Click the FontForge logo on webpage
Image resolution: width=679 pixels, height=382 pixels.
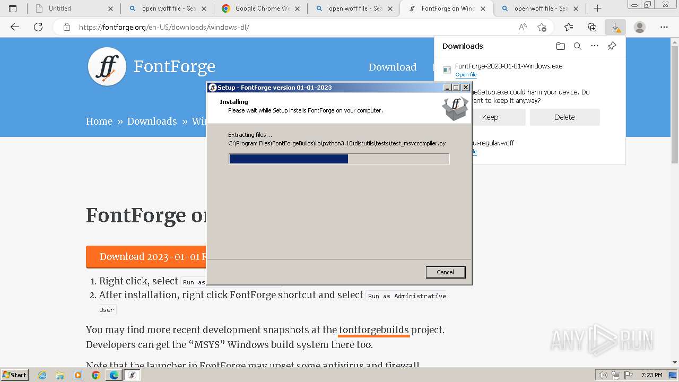click(x=107, y=67)
